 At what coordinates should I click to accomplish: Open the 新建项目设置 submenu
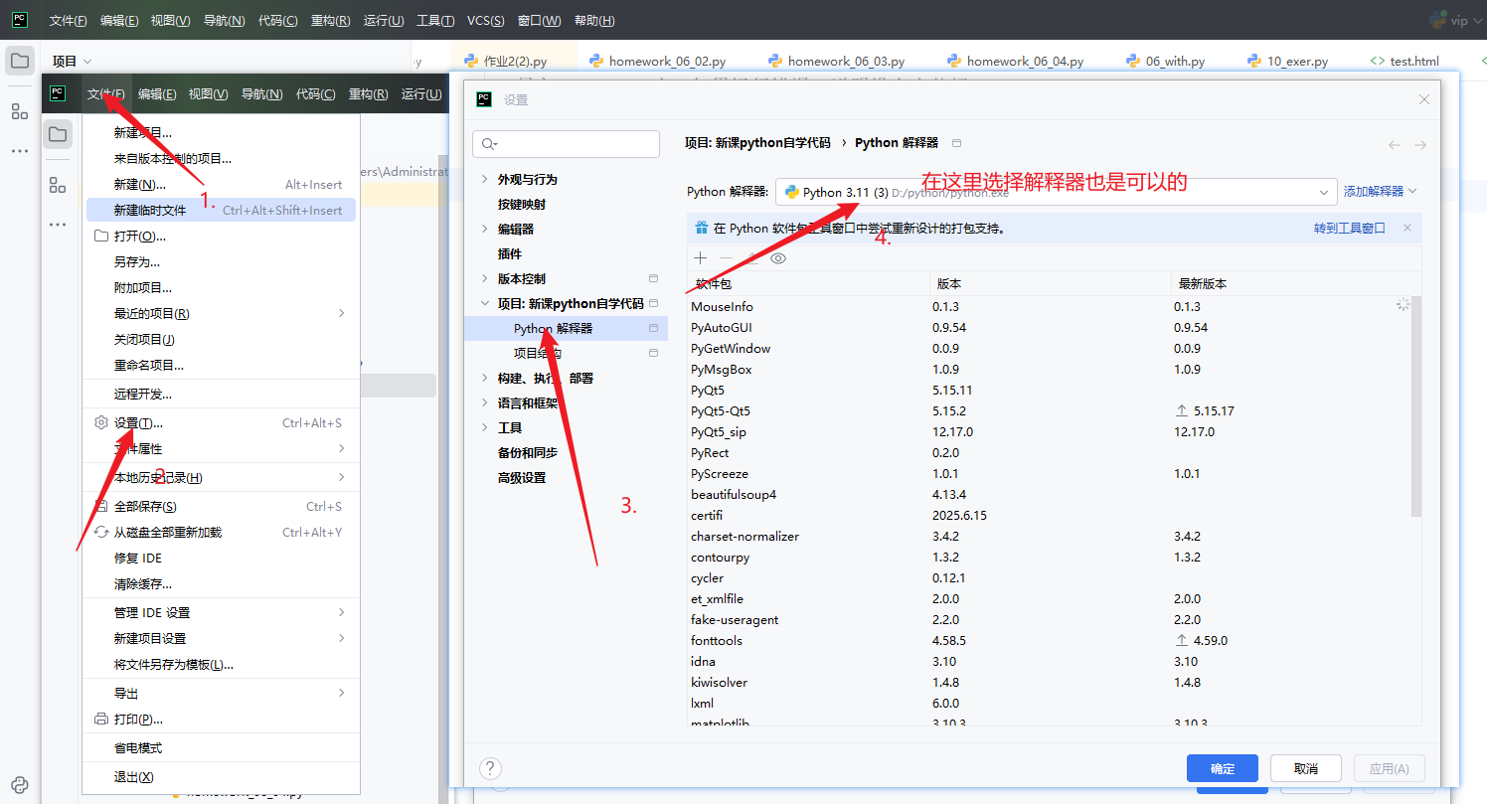click(x=220, y=638)
